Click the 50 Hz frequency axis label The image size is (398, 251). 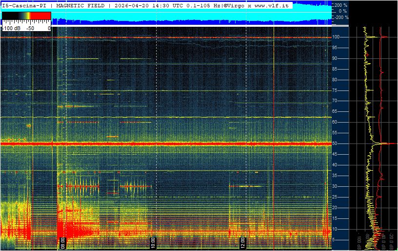(x=335, y=143)
